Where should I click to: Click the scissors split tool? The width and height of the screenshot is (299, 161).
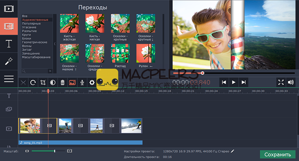tap(23, 82)
